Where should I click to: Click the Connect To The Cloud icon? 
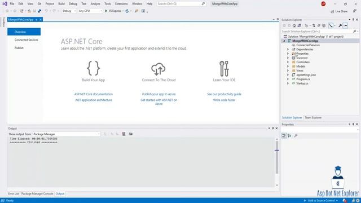coord(159,69)
